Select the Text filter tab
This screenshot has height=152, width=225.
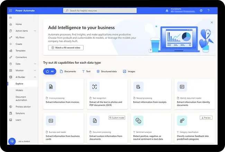pyautogui.click(x=86, y=71)
